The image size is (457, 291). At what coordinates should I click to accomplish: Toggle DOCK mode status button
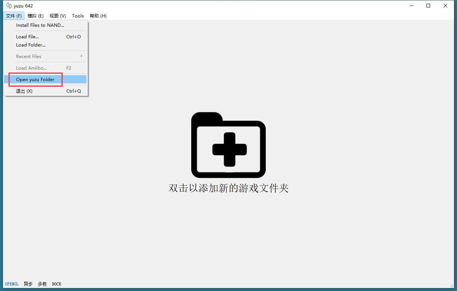click(57, 284)
